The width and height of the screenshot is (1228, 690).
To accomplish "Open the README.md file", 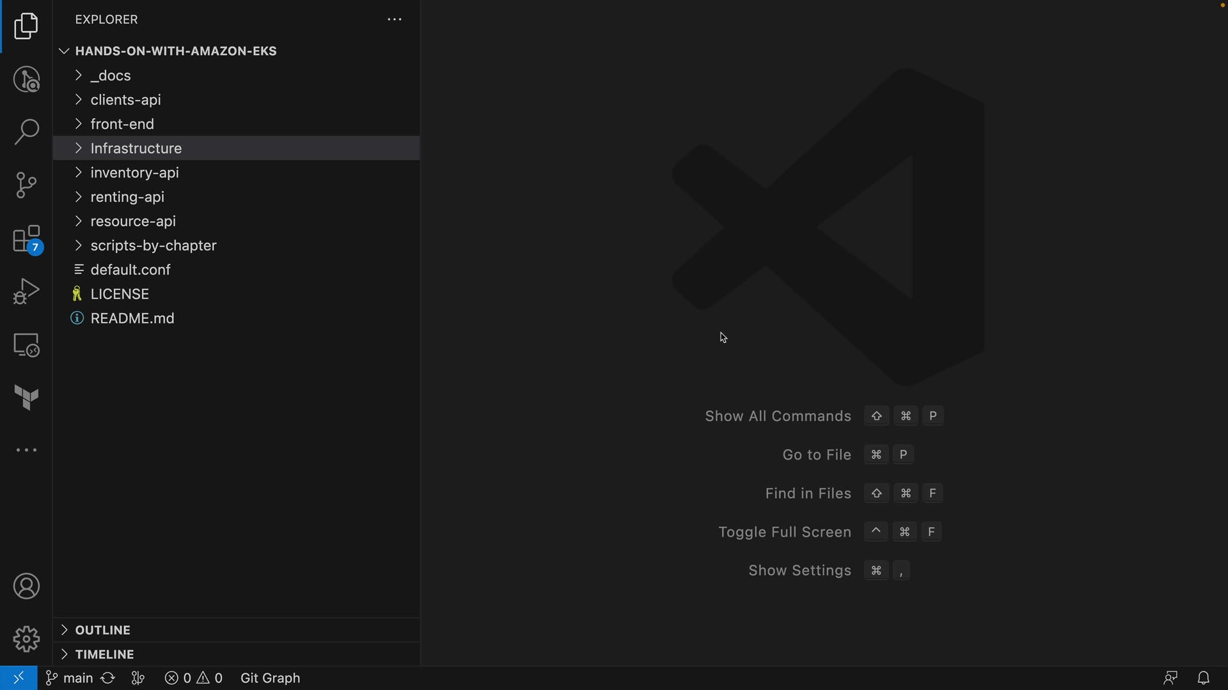I will 132,318.
